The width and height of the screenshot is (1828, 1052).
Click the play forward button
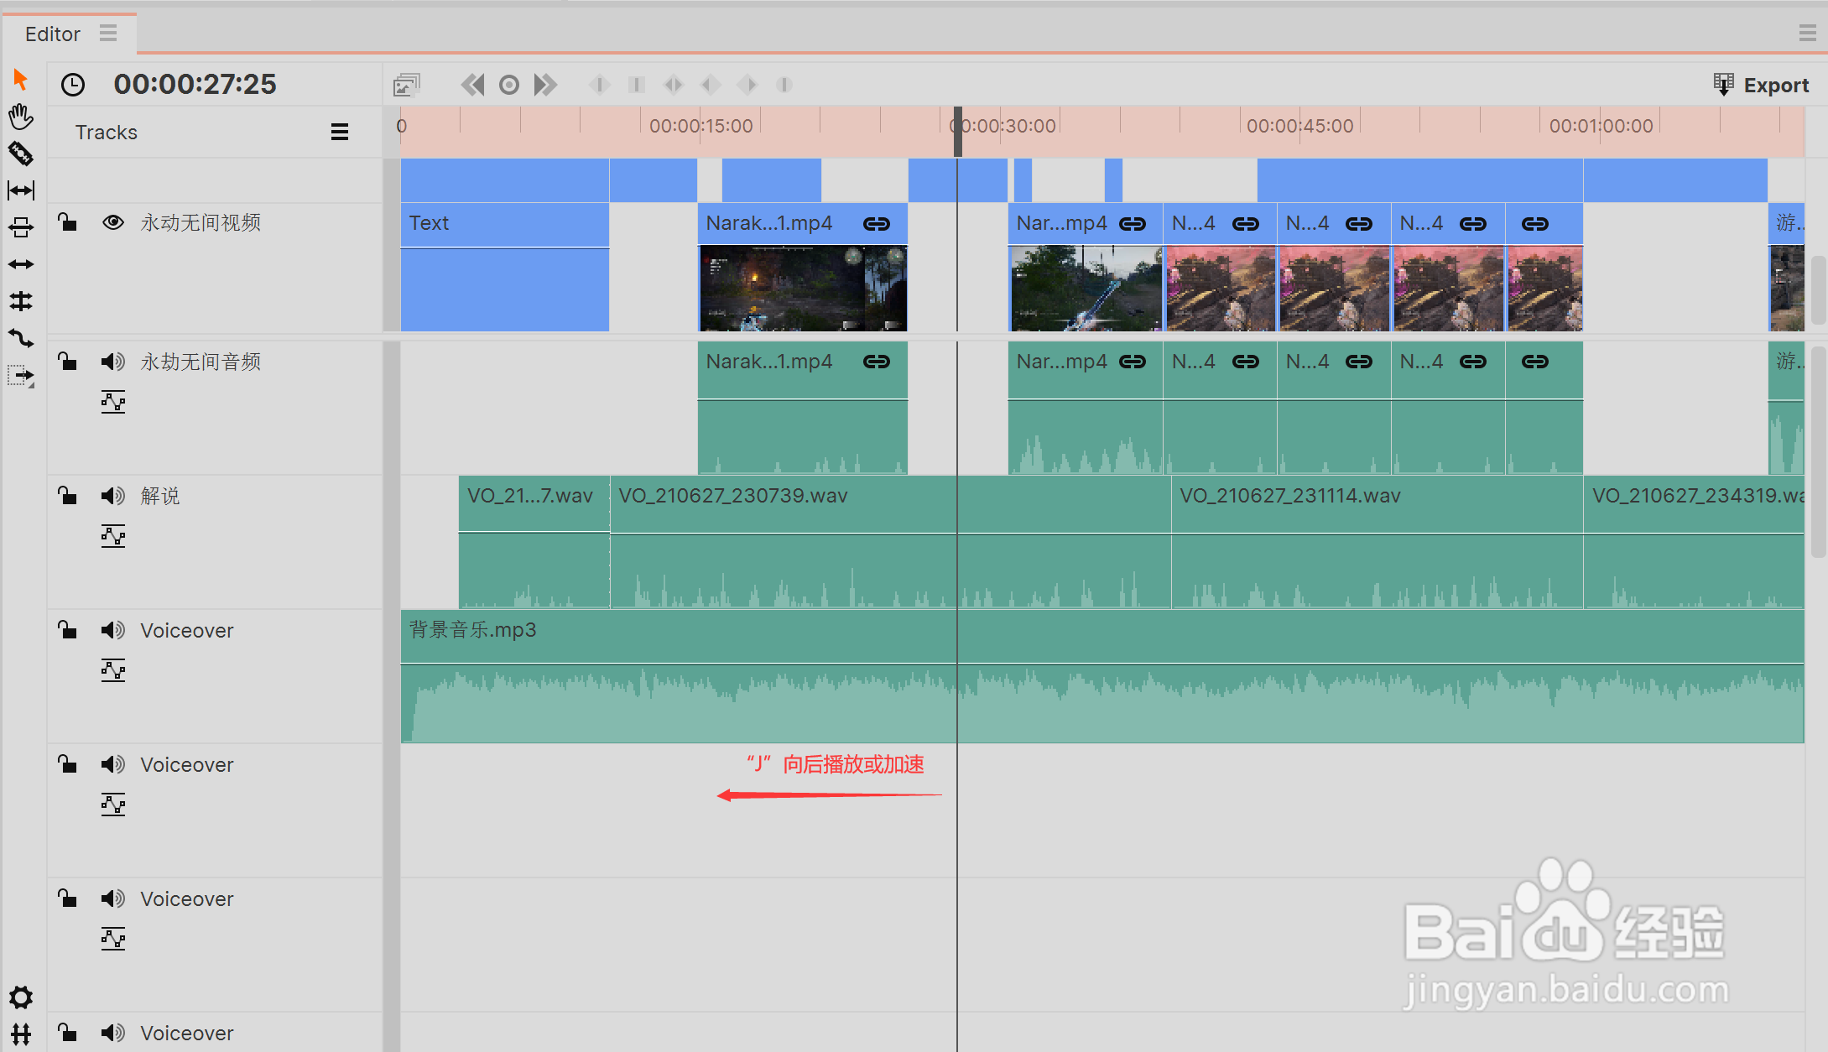click(x=546, y=85)
